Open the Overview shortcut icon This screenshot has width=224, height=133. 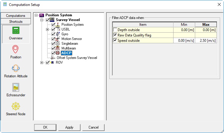point(15,31)
